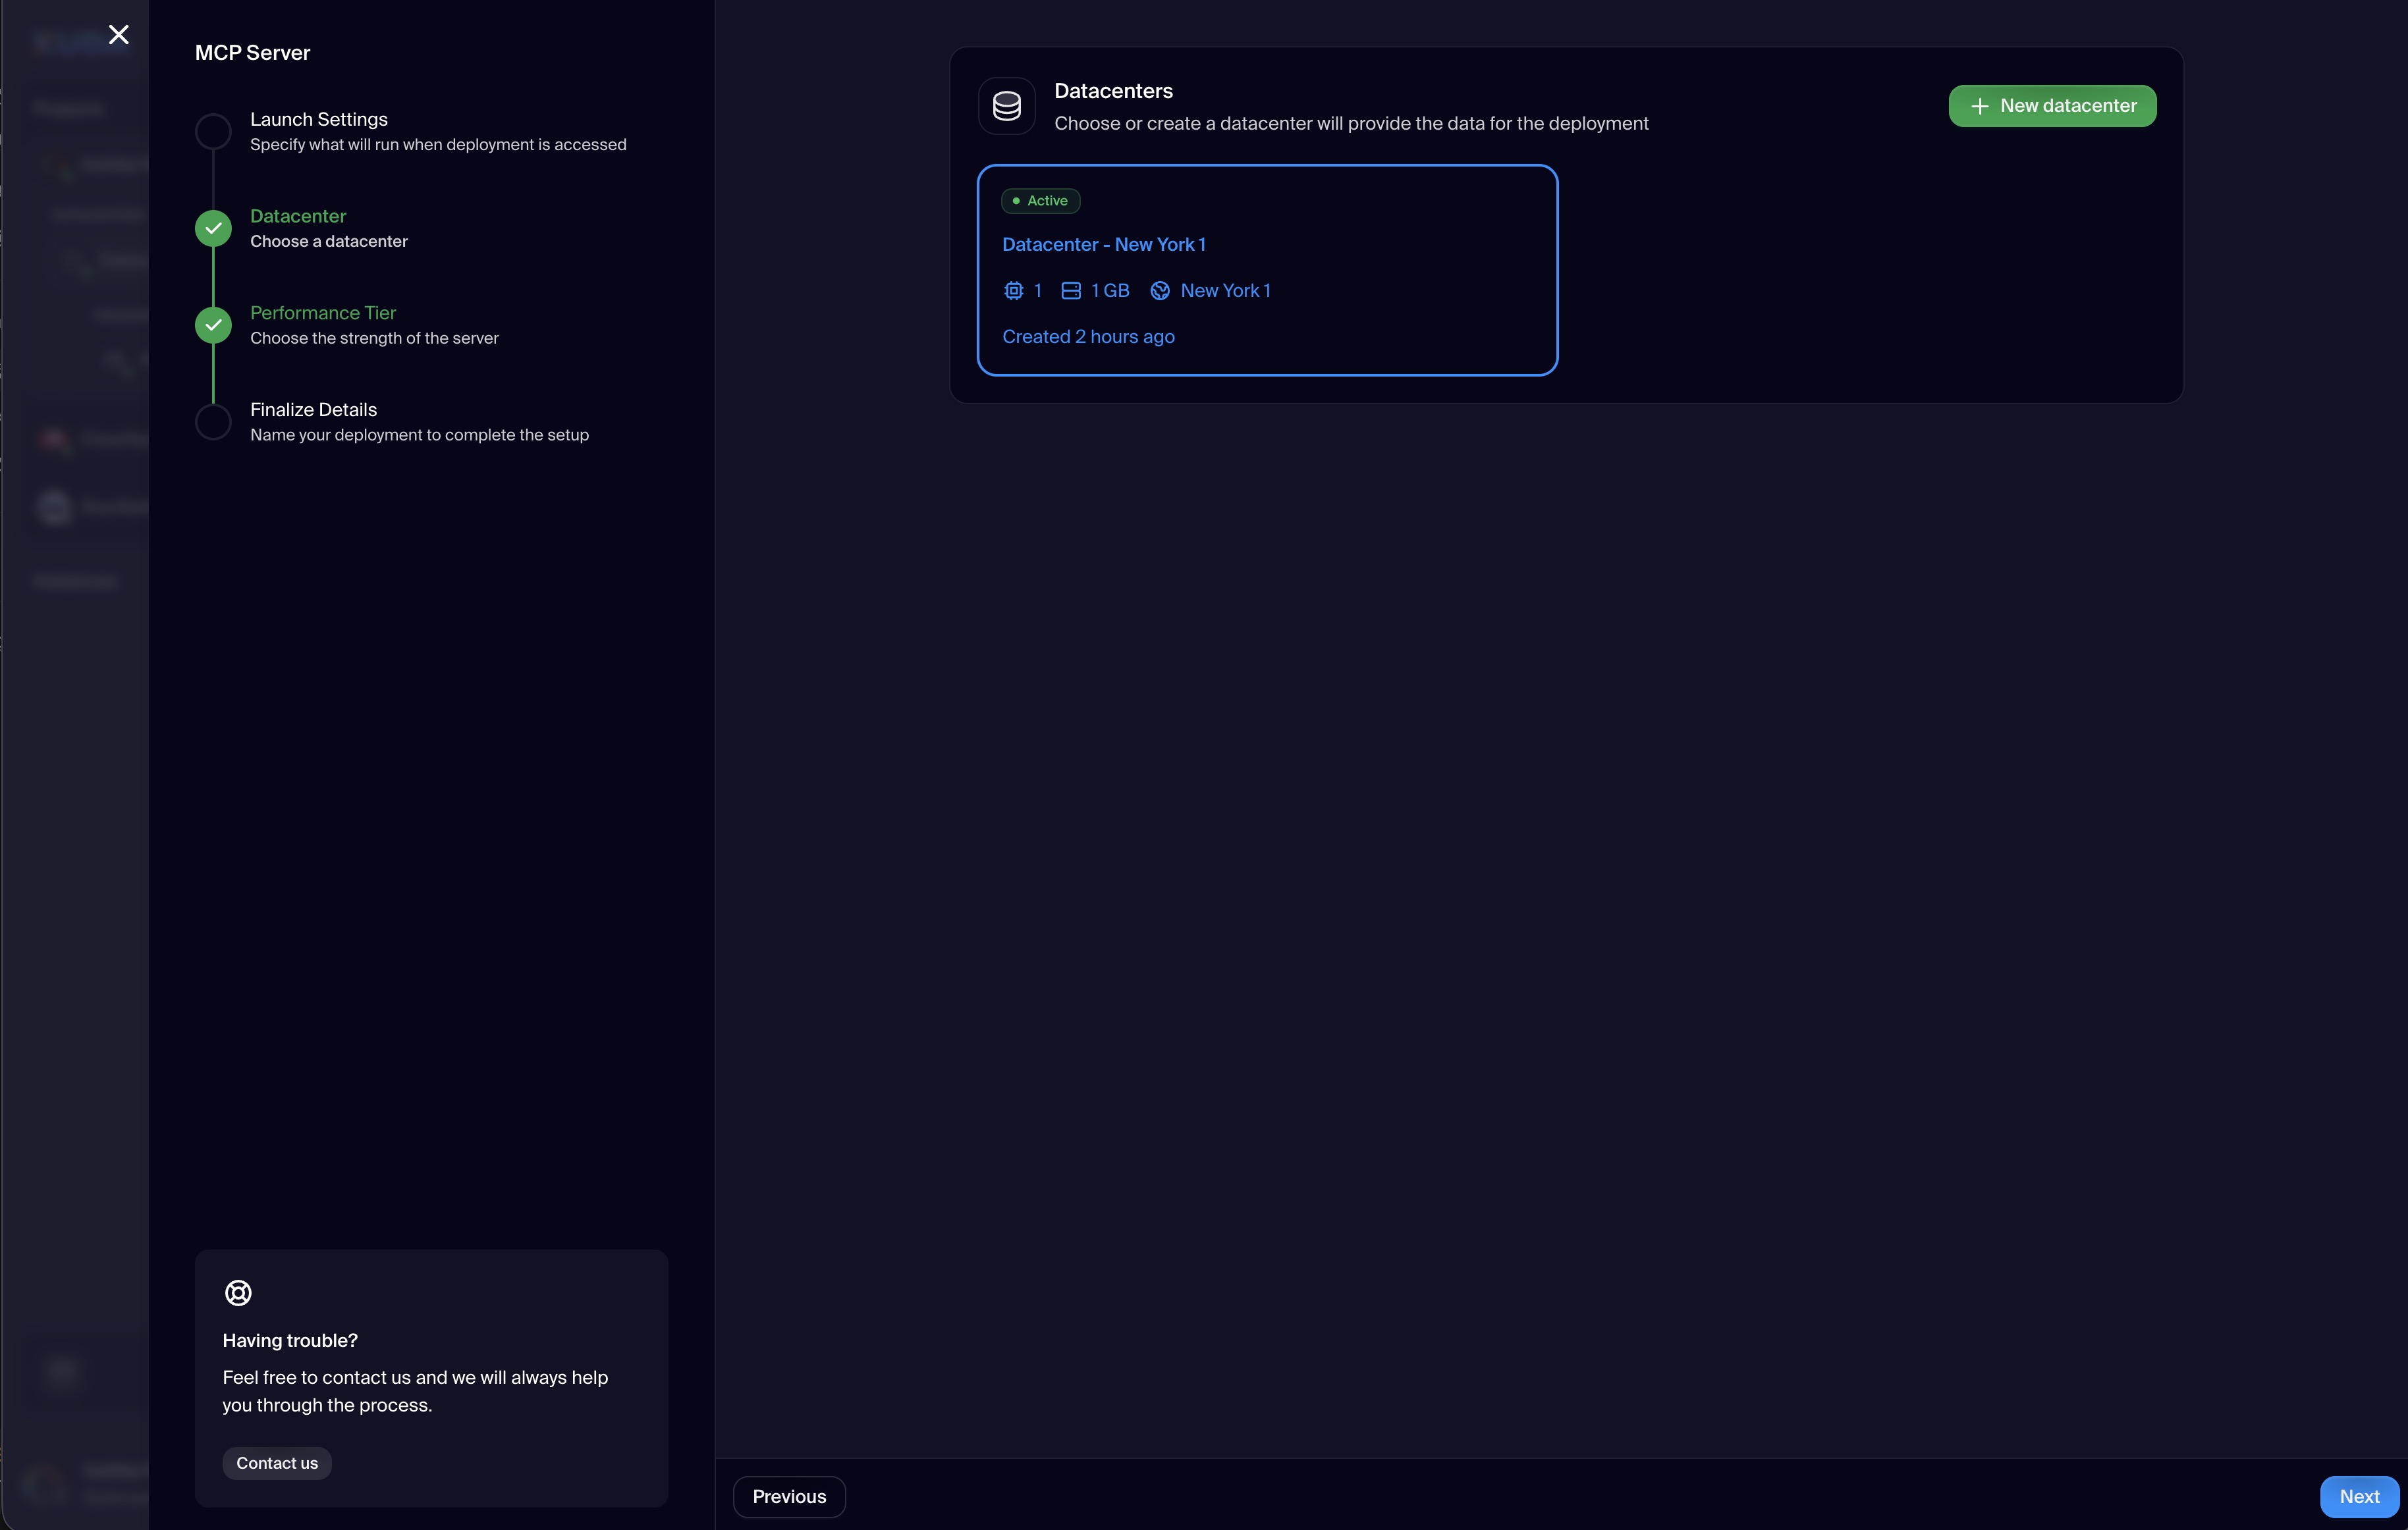Click green checkmark circle for Datacenter step

pyautogui.click(x=213, y=229)
